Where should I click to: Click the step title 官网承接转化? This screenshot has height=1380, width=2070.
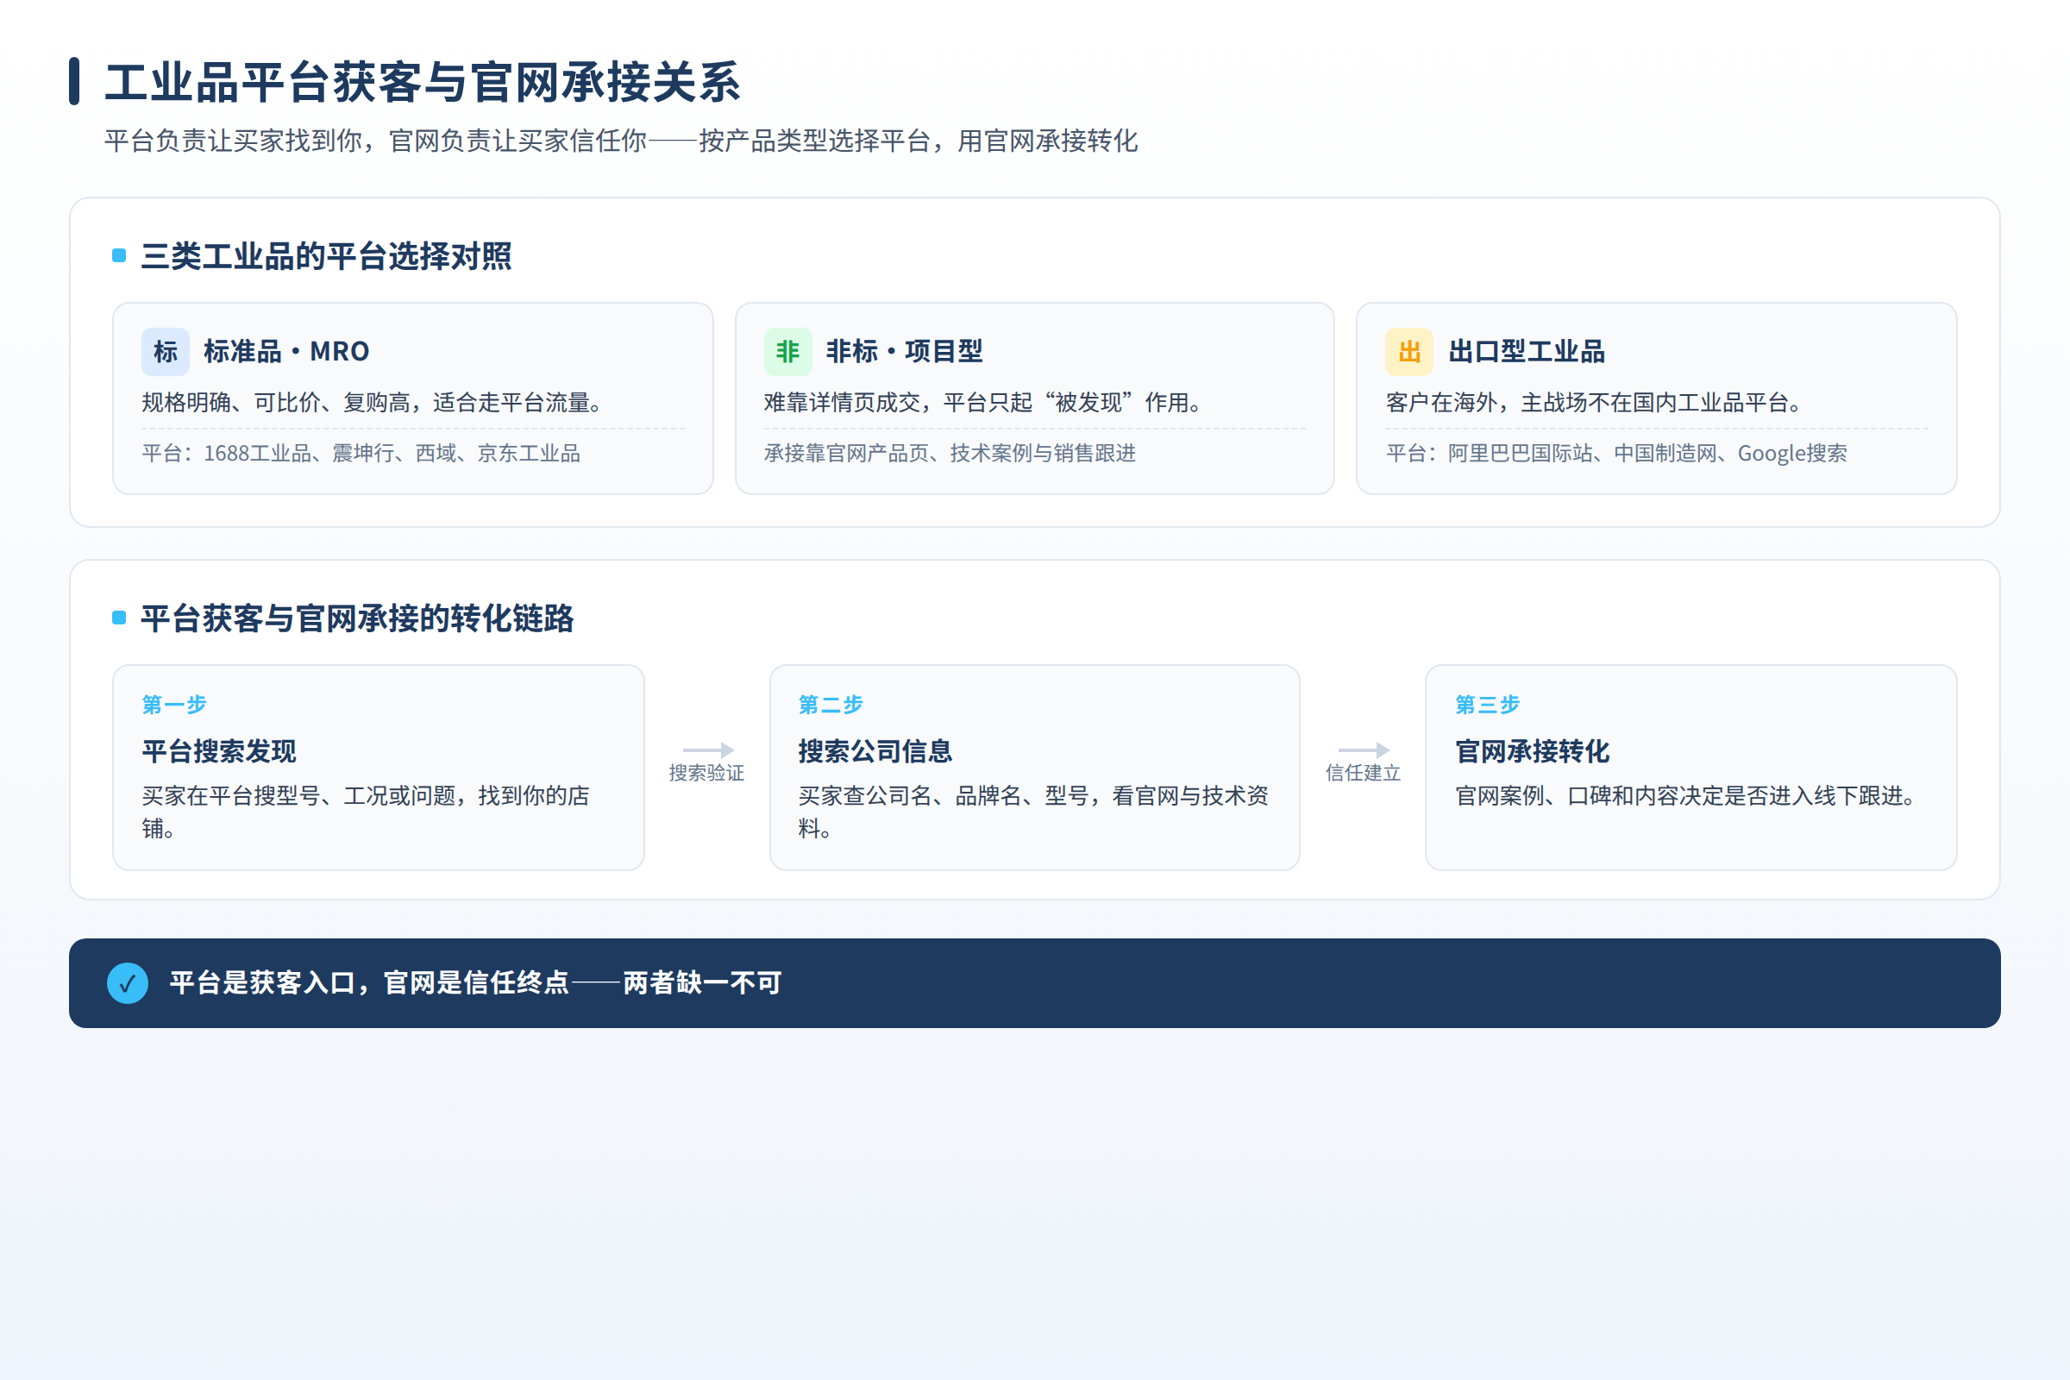pos(1533,750)
